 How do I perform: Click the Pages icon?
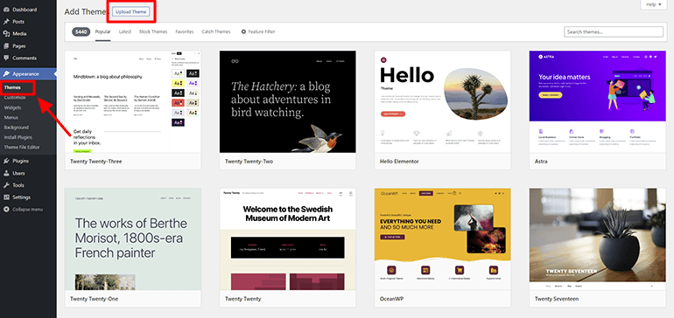pos(6,46)
